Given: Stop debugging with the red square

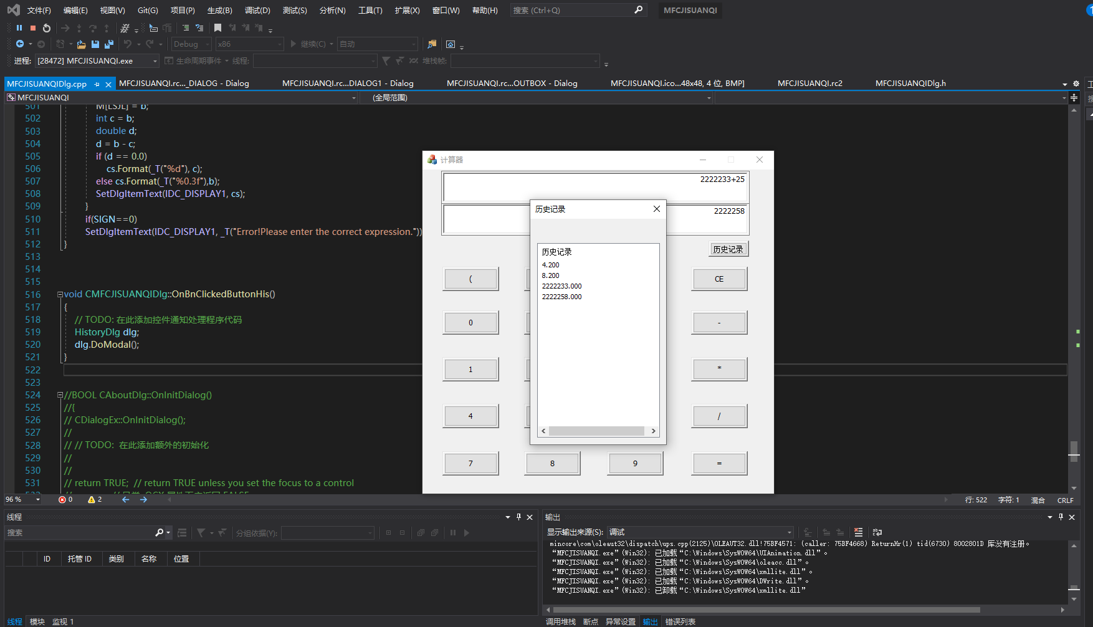Looking at the screenshot, I should click(33, 28).
